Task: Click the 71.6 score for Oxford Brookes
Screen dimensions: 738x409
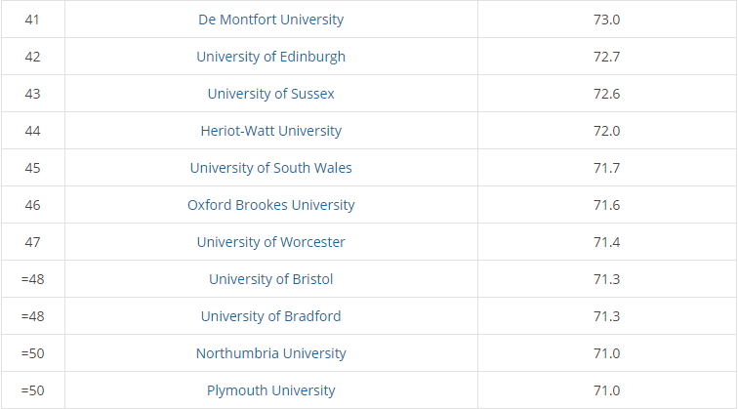Action: tap(607, 205)
